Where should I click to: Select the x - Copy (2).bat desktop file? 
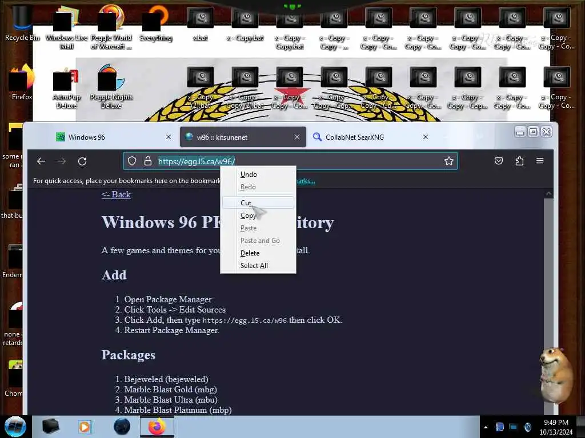[201, 87]
